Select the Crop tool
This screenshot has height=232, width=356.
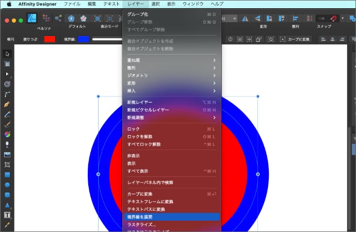pos(7,164)
